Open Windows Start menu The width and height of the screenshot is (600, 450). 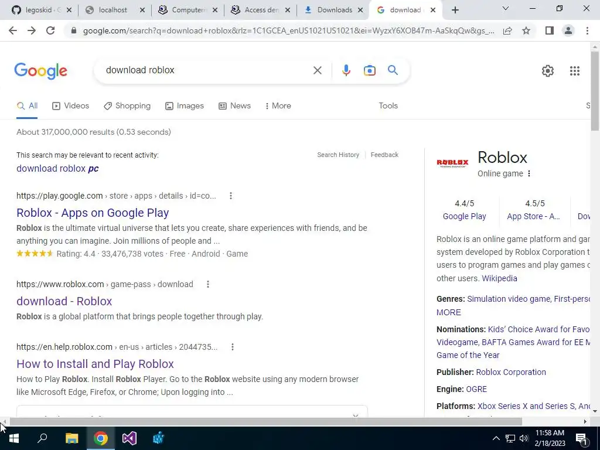(14, 438)
